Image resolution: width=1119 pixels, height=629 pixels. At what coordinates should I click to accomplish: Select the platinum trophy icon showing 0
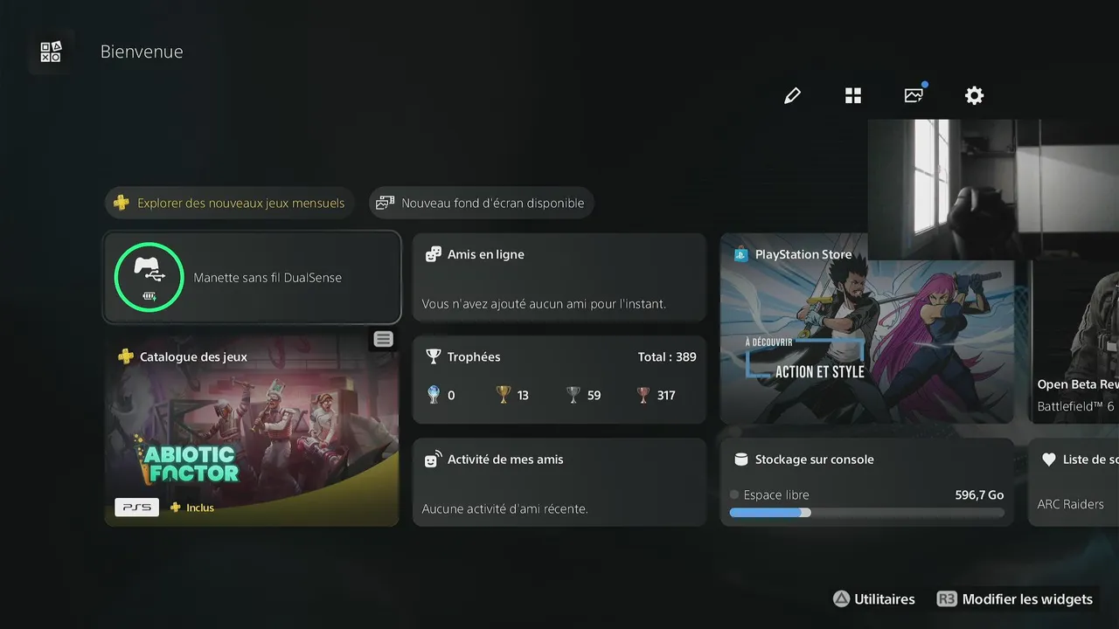[x=433, y=395]
